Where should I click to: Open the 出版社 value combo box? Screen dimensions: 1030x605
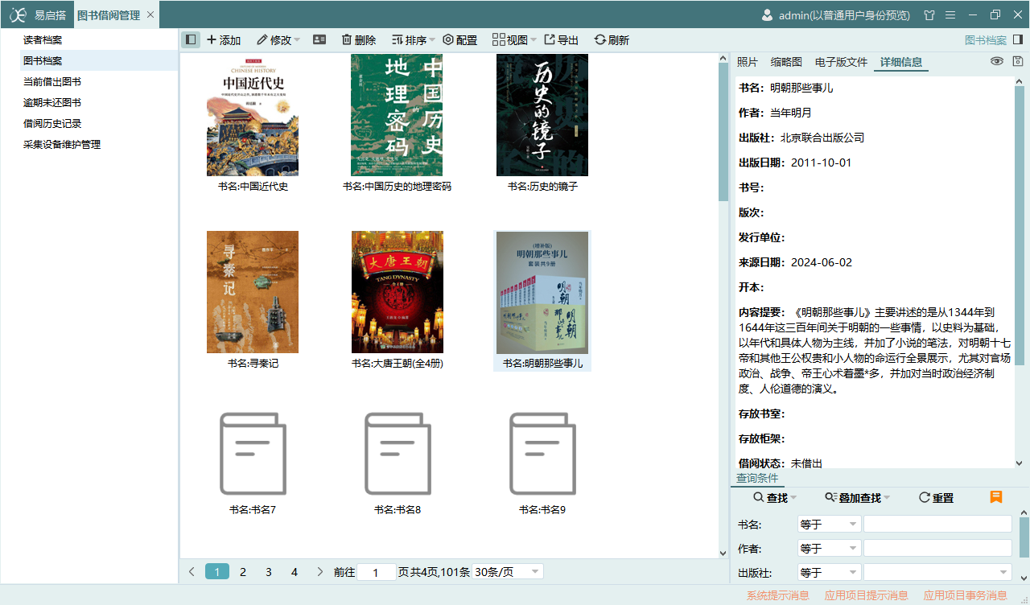pyautogui.click(x=937, y=573)
